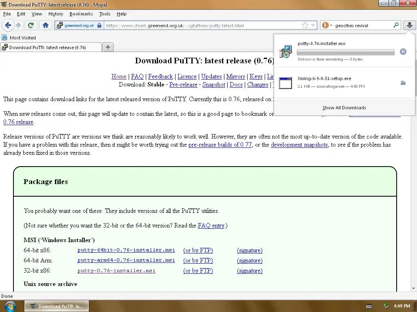Open the Snapshot download link
417x312 pixels.
(214, 84)
